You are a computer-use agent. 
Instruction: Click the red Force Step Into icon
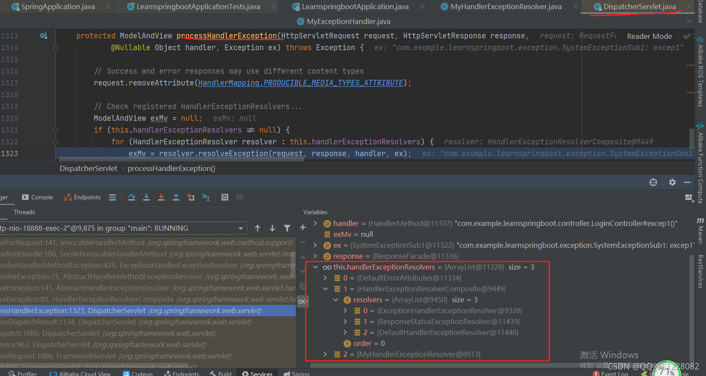pyautogui.click(x=161, y=197)
